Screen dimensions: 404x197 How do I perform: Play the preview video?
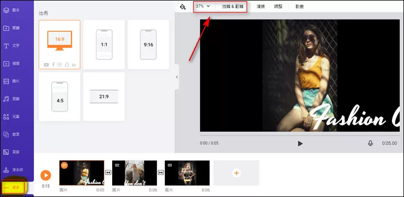(300, 144)
